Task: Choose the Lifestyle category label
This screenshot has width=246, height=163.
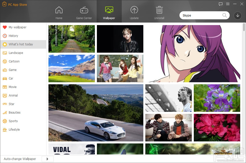Action: [x=14, y=130]
